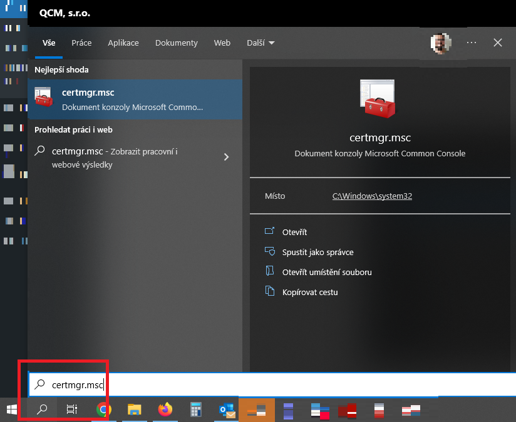Open File Explorer from the taskbar

[134, 409]
